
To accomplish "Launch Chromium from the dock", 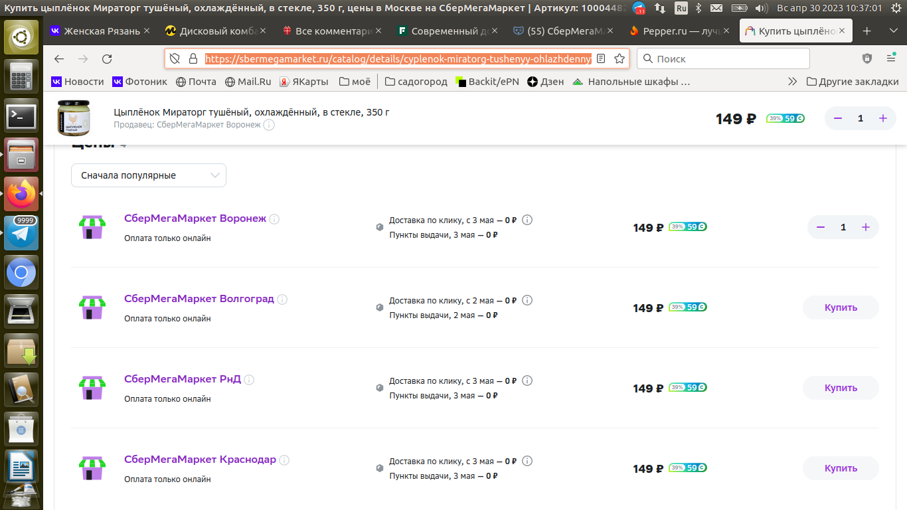I will click(x=22, y=272).
